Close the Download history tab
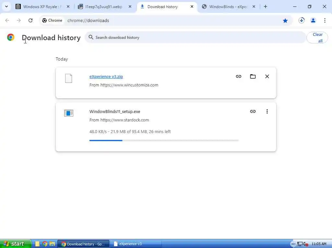332x248 pixels. tap(192, 7)
